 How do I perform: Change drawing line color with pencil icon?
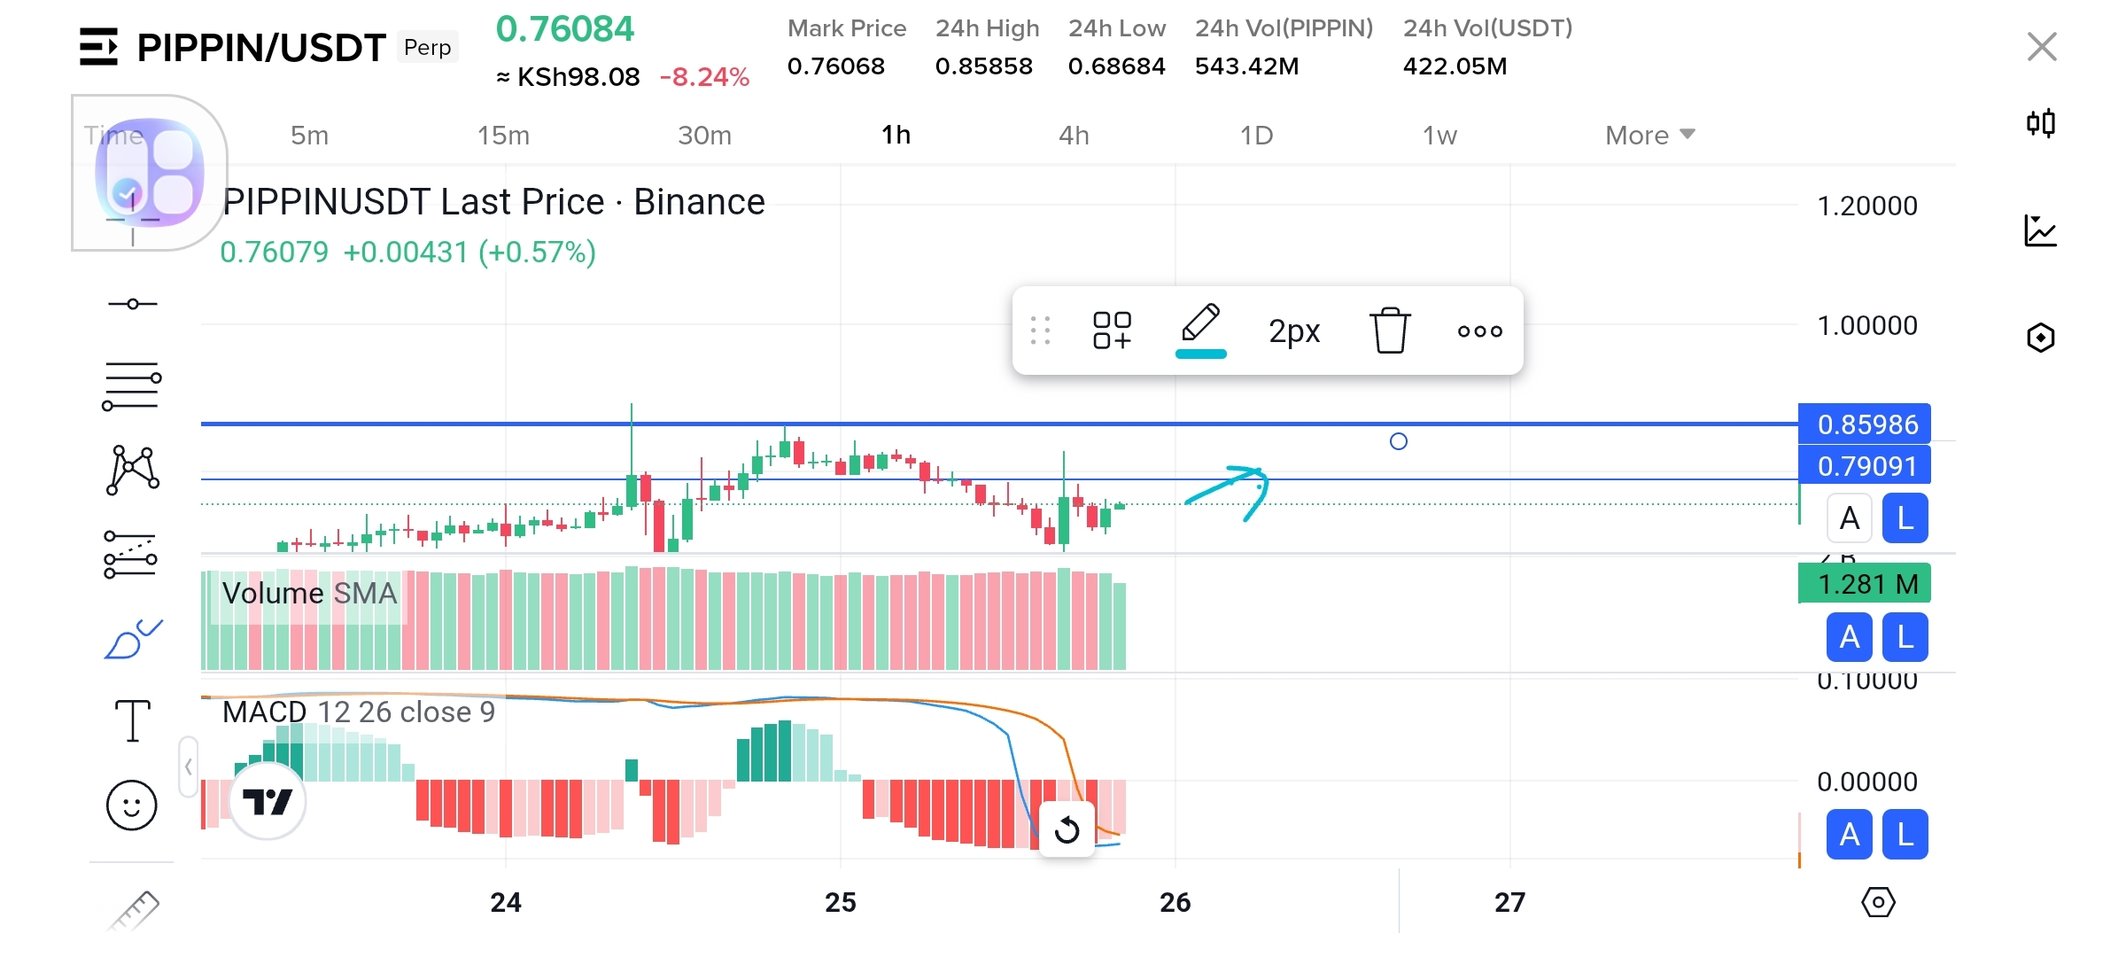click(x=1201, y=330)
